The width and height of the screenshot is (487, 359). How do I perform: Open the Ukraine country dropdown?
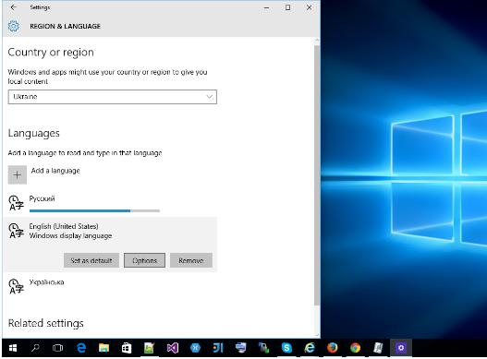click(x=112, y=97)
